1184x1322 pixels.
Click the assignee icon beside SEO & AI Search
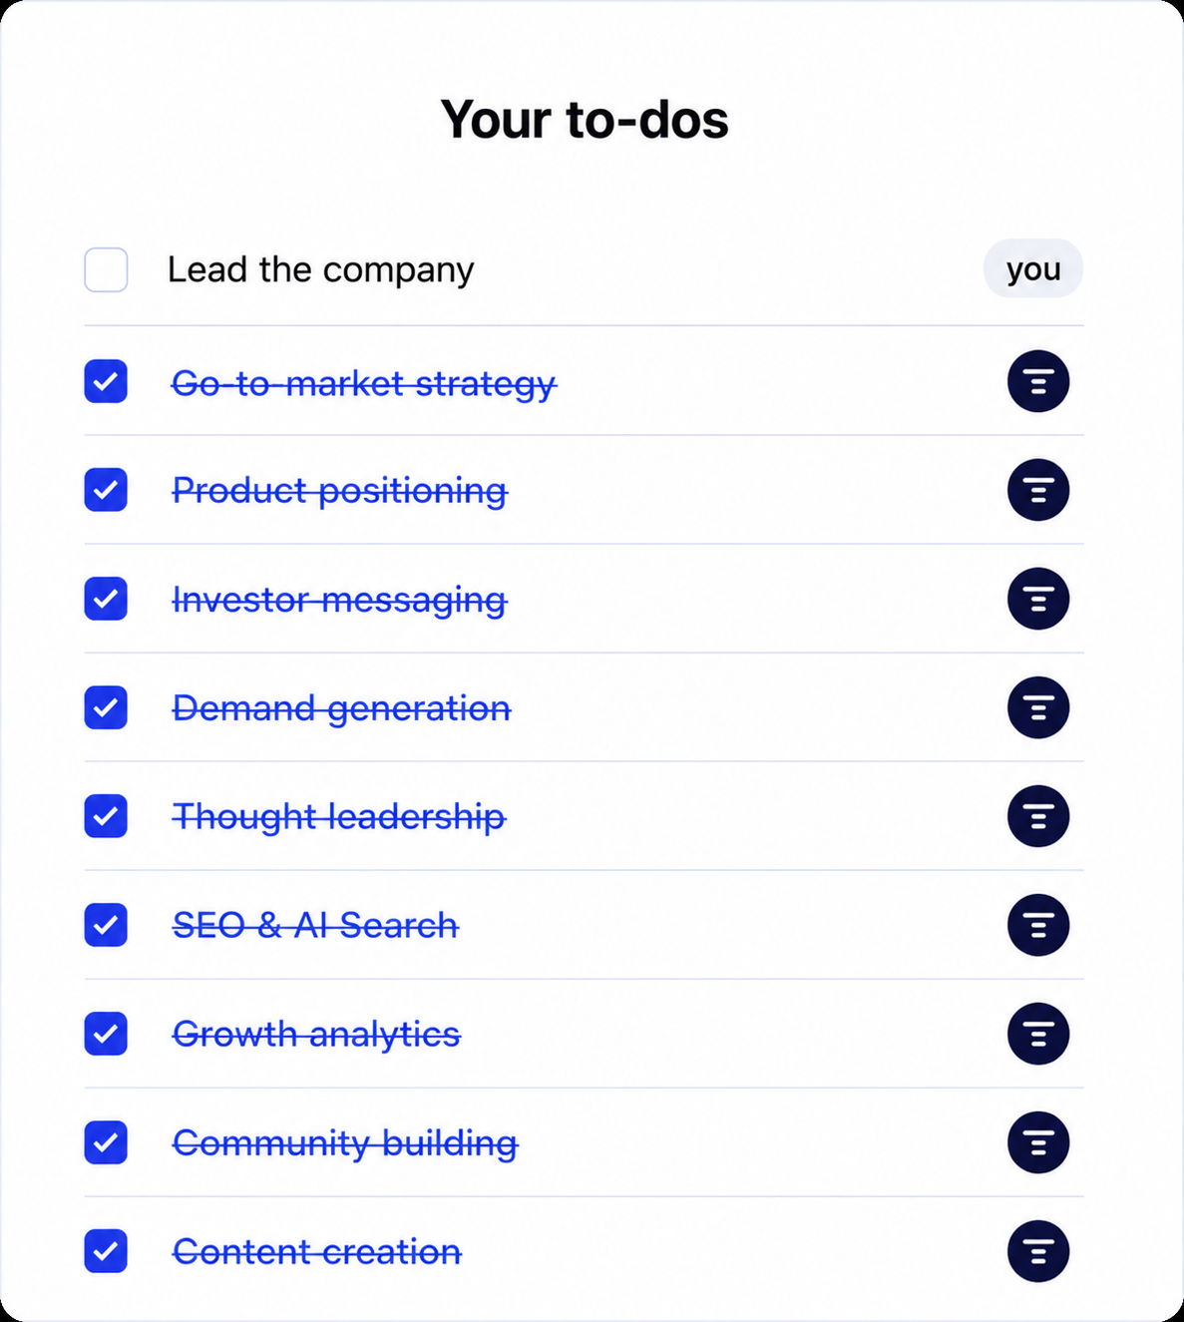(1038, 925)
